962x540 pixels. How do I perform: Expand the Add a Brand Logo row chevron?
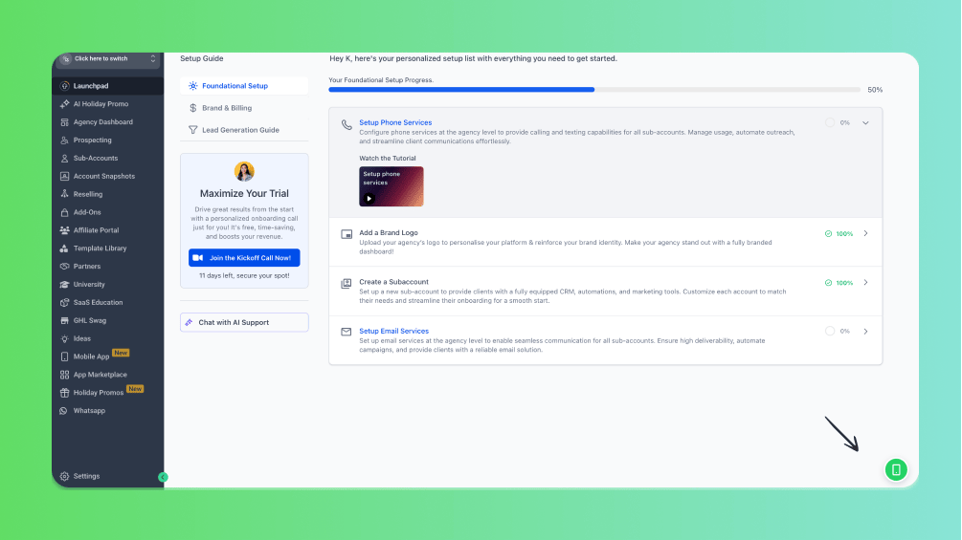coord(865,233)
